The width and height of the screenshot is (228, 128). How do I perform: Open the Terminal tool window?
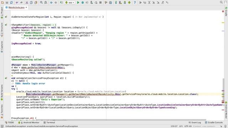click(x=49, y=122)
